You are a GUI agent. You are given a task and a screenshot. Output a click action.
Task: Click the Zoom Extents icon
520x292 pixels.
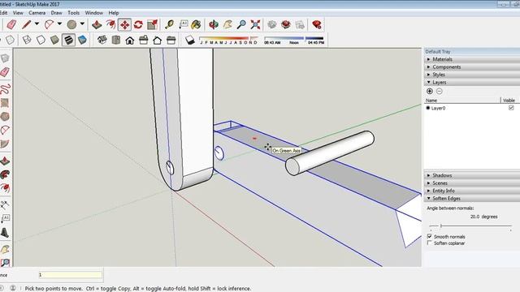pyautogui.click(x=255, y=24)
